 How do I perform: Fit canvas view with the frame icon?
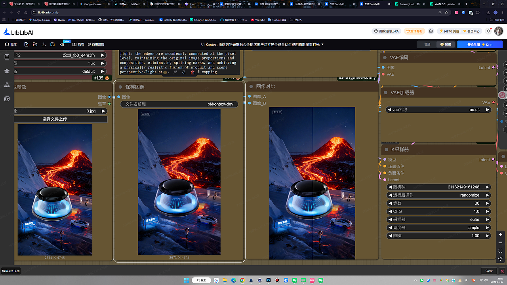click(x=500, y=251)
